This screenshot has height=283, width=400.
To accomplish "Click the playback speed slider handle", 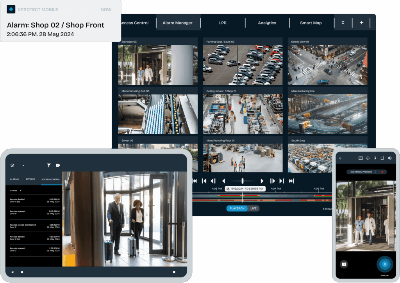I will (x=243, y=181).
